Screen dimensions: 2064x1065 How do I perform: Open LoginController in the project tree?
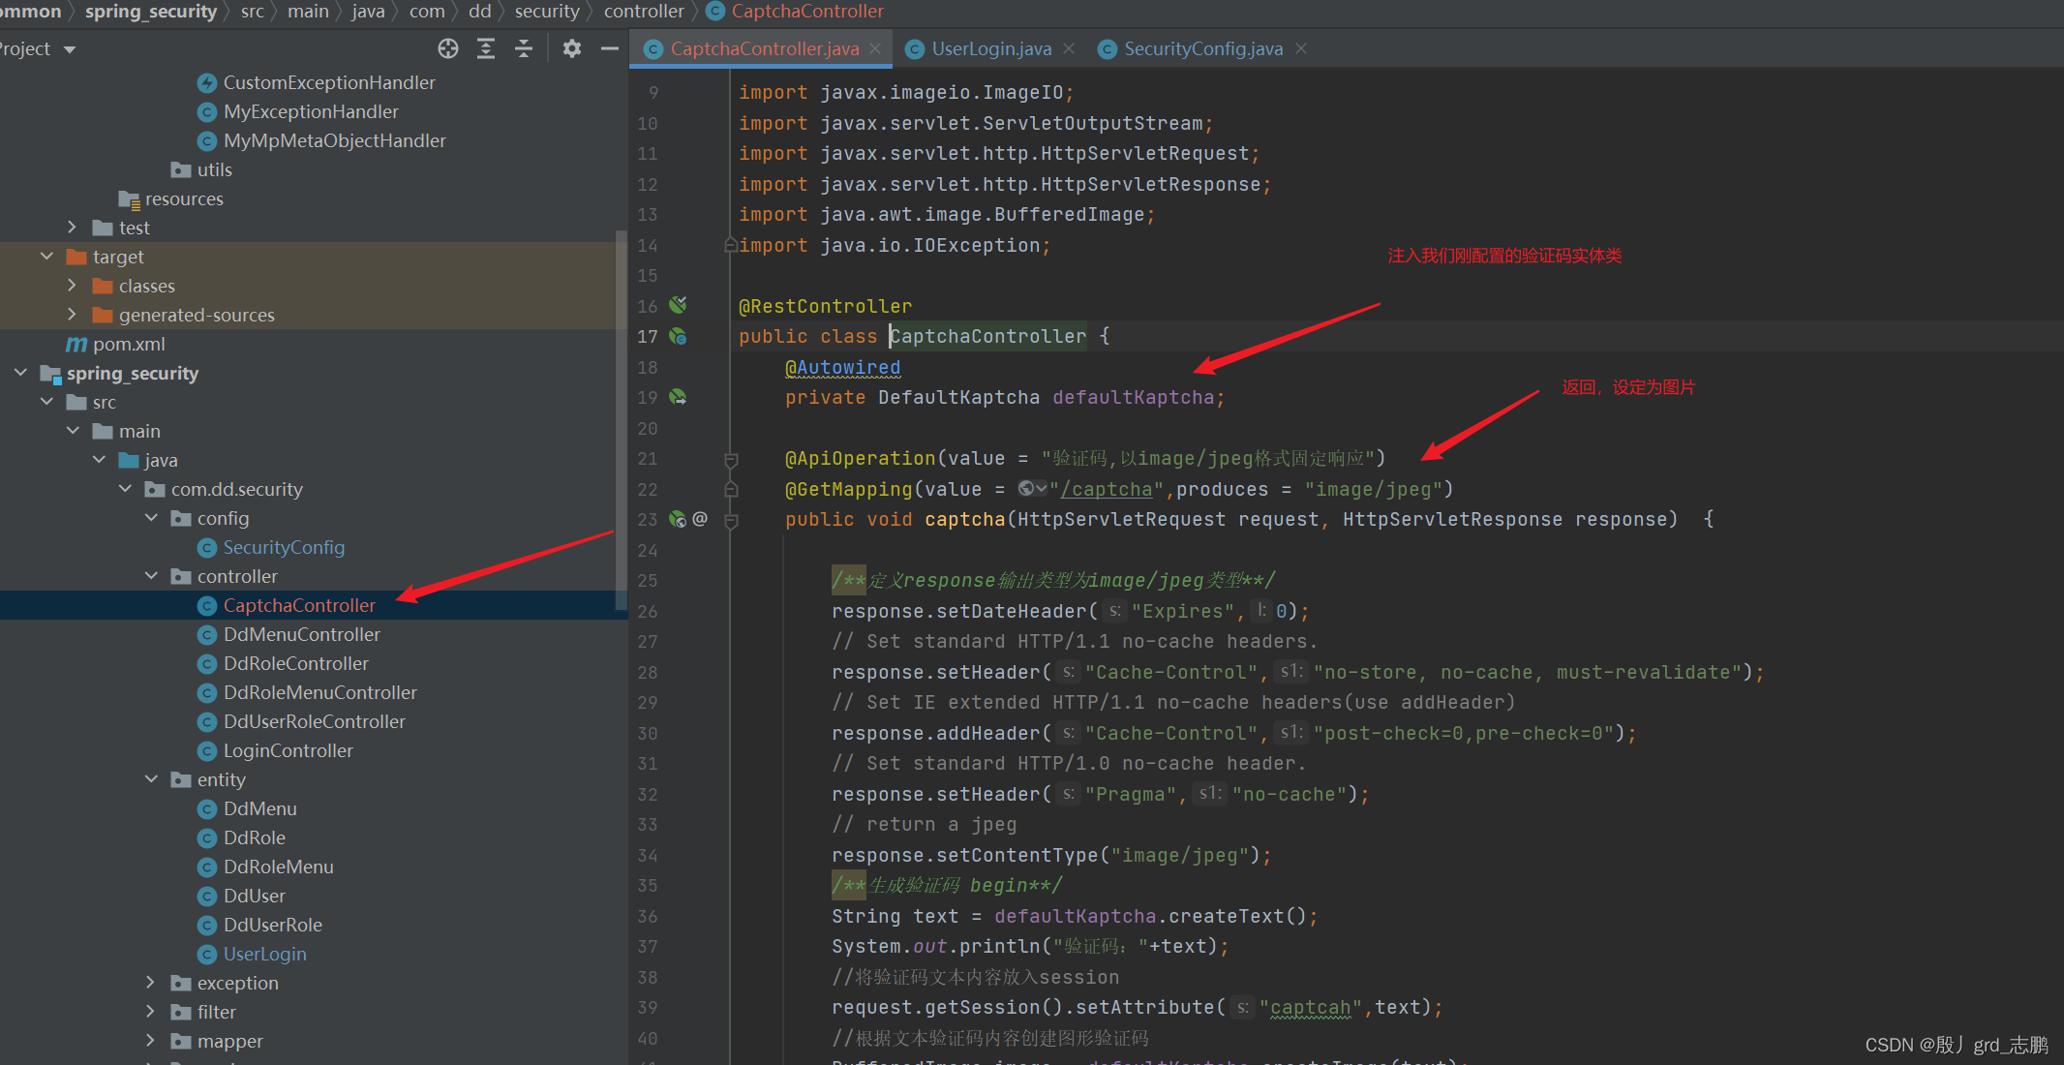[x=288, y=750]
